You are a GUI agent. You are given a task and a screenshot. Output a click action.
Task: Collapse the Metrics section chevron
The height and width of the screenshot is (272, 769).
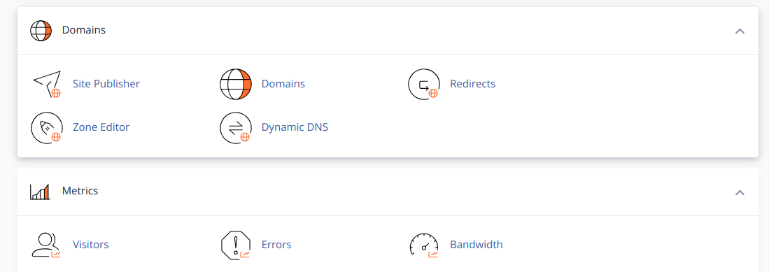[x=740, y=192]
